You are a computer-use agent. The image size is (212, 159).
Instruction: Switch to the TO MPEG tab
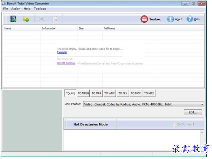(x=83, y=93)
